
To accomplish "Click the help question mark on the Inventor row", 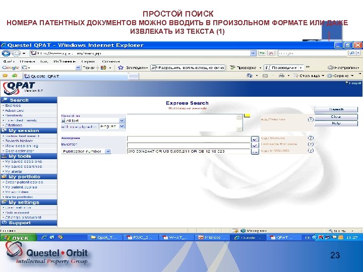I will 311,145.
